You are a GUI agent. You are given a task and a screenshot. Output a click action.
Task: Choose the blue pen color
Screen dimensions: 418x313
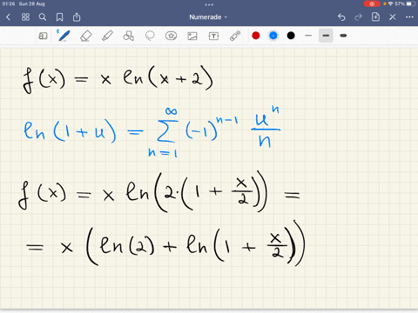[273, 36]
